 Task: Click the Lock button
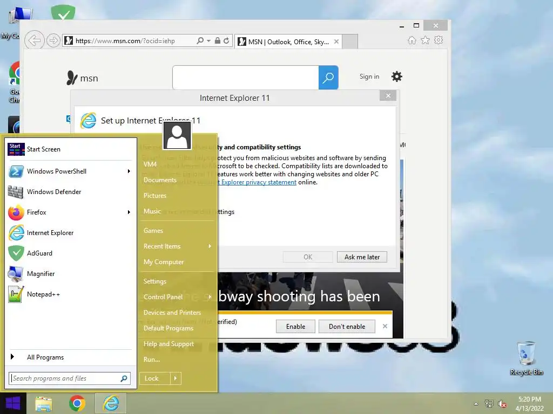coord(155,378)
